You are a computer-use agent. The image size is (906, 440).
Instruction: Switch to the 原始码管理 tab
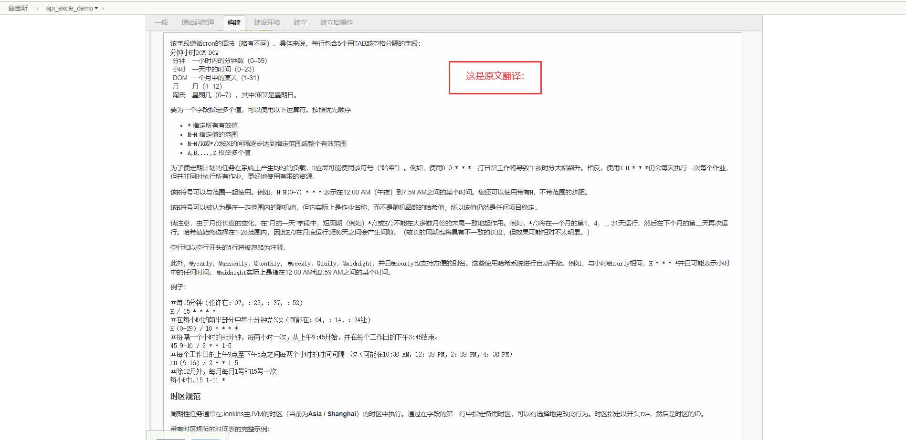[198, 22]
